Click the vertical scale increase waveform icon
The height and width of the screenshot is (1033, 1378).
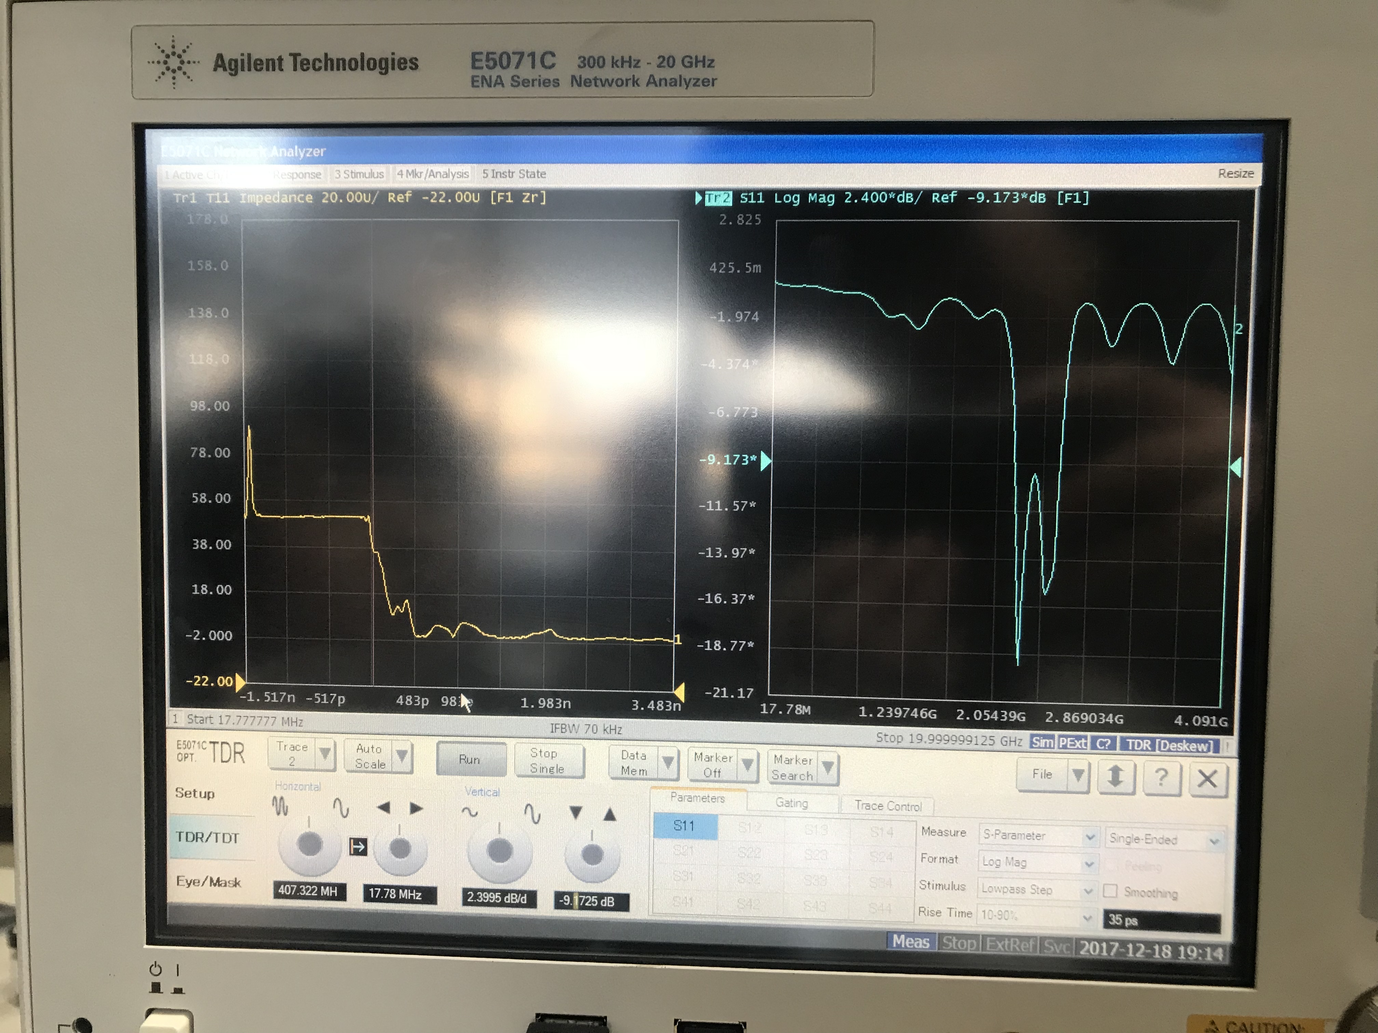(532, 813)
